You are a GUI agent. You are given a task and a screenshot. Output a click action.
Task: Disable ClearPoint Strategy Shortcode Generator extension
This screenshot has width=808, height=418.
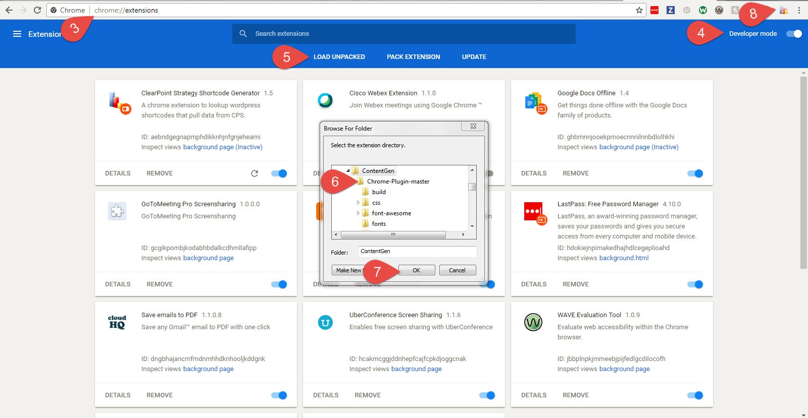279,173
